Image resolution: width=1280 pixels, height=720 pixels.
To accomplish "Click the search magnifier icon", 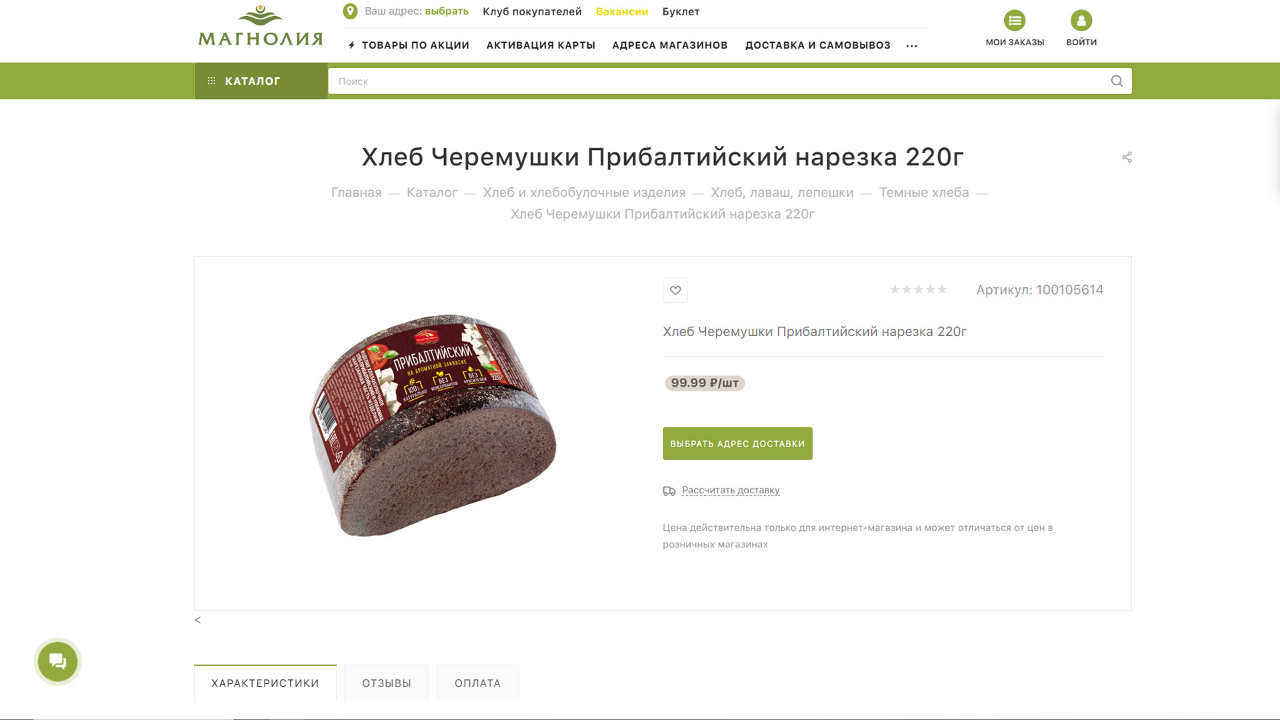I will [x=1117, y=81].
